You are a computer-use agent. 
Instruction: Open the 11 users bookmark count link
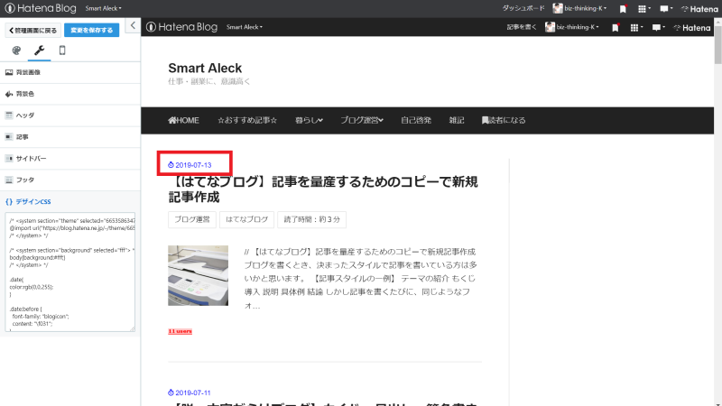(x=180, y=331)
